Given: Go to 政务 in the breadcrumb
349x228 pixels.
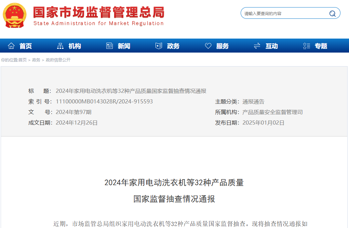Looking at the screenshot, I should [36, 60].
